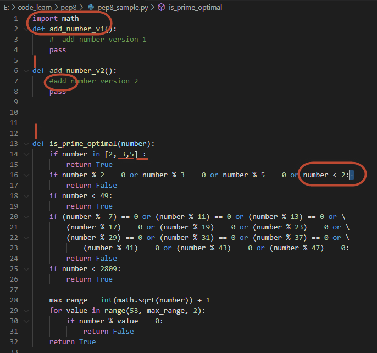Select the pep8 folder breadcrumb

(x=68, y=7)
